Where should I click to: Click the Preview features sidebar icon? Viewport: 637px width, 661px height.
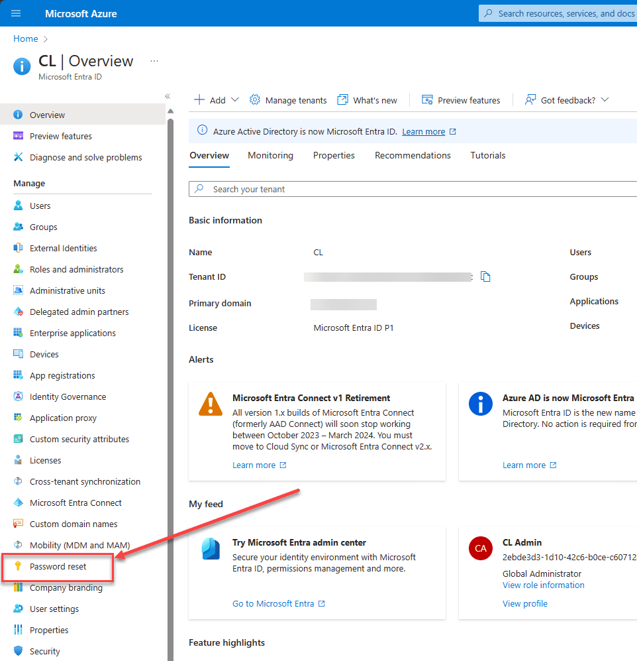coord(18,136)
